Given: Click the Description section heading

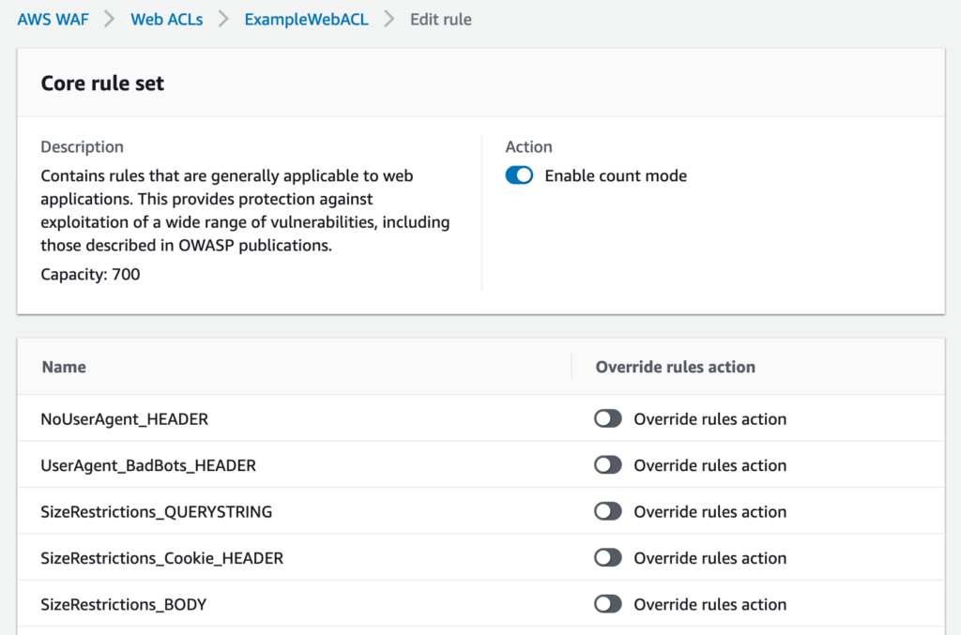Looking at the screenshot, I should (82, 146).
